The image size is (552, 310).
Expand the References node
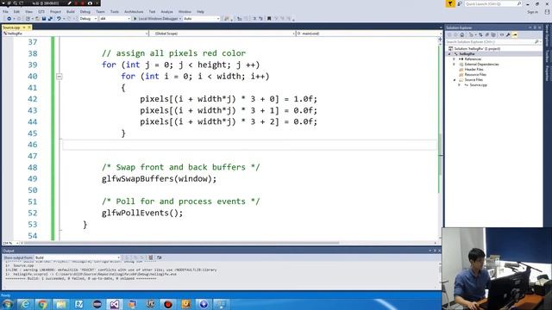455,59
